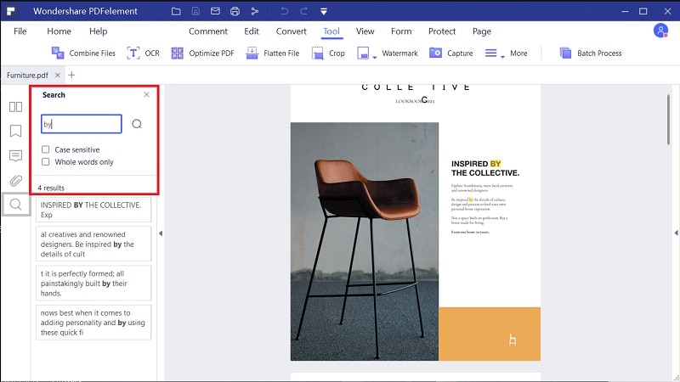Image resolution: width=680 pixels, height=382 pixels.
Task: Click the save disk icon in title bar
Action: tap(195, 11)
